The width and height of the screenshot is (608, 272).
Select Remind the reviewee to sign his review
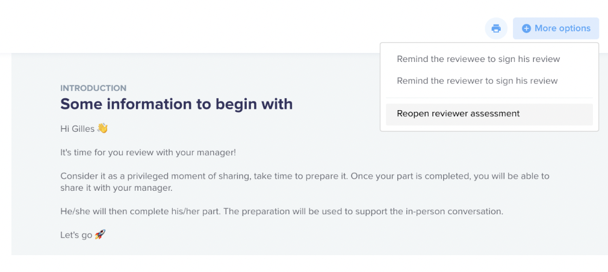[479, 60]
